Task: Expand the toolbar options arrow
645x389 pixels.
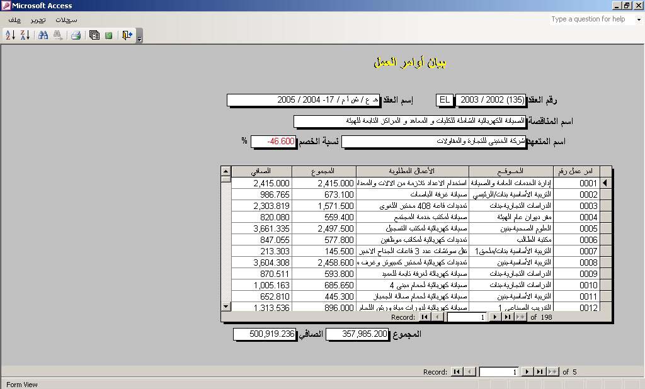Action: click(140, 38)
